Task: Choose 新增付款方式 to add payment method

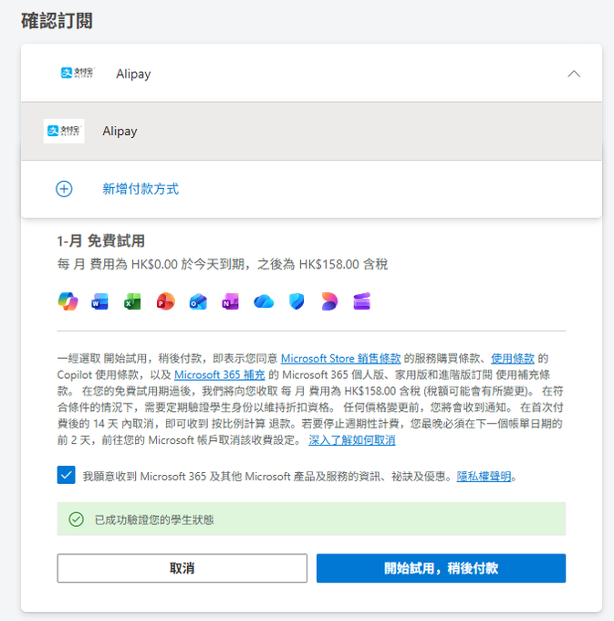Action: click(140, 189)
